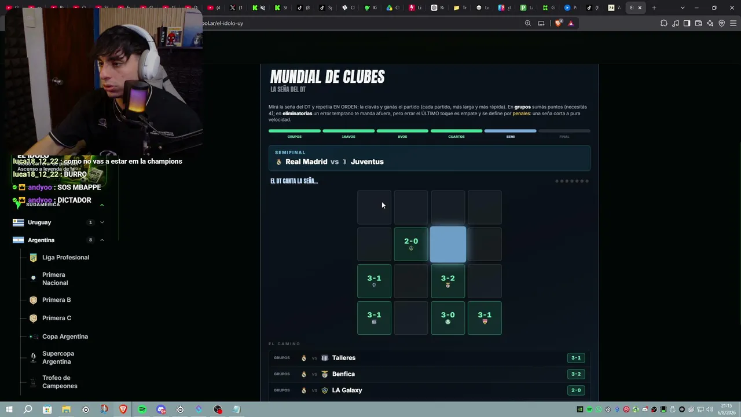Image resolution: width=741 pixels, height=417 pixels.
Task: Select Primera B league
Action: click(x=56, y=300)
